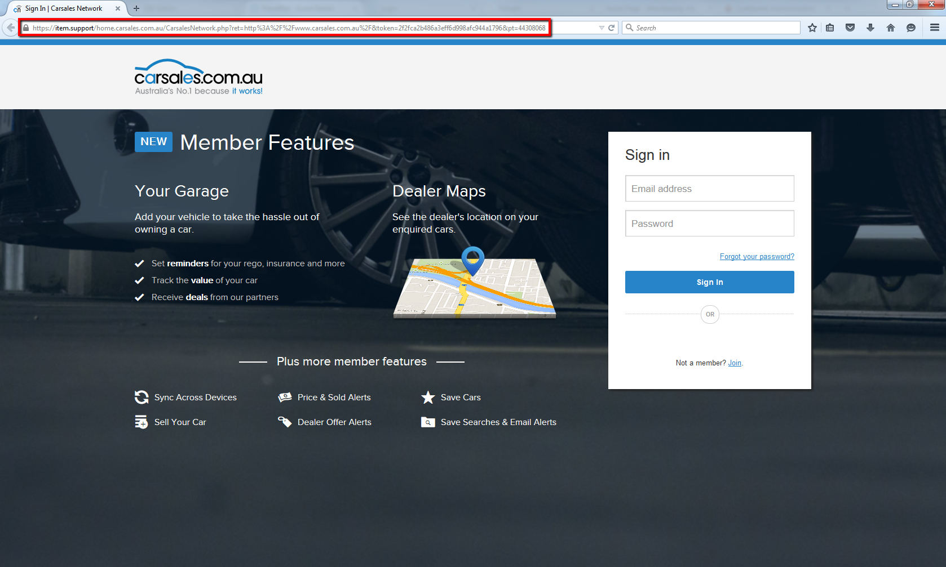946x567 pixels.
Task: Focus the Password input field
Action: click(709, 224)
